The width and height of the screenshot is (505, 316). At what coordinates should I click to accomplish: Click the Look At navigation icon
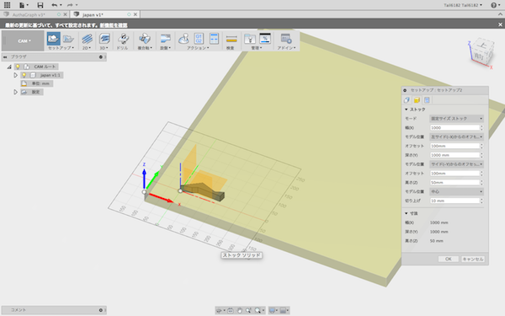pos(231,310)
